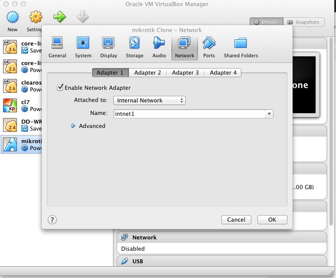Screen dimensions: 336x278
Task: Select the Network settings section
Action: click(x=184, y=48)
